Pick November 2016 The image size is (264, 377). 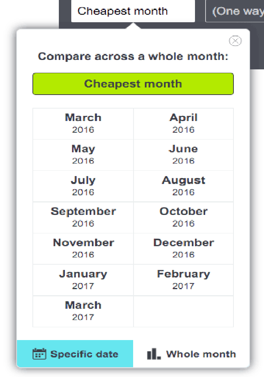pyautogui.click(x=83, y=248)
